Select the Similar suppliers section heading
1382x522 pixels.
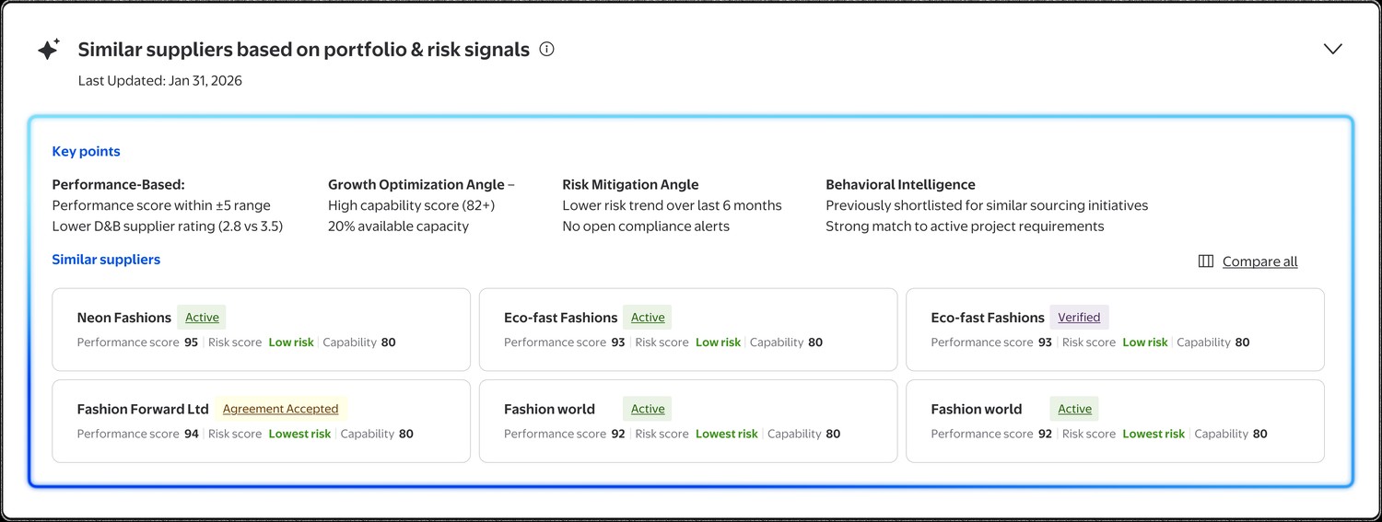[106, 260]
